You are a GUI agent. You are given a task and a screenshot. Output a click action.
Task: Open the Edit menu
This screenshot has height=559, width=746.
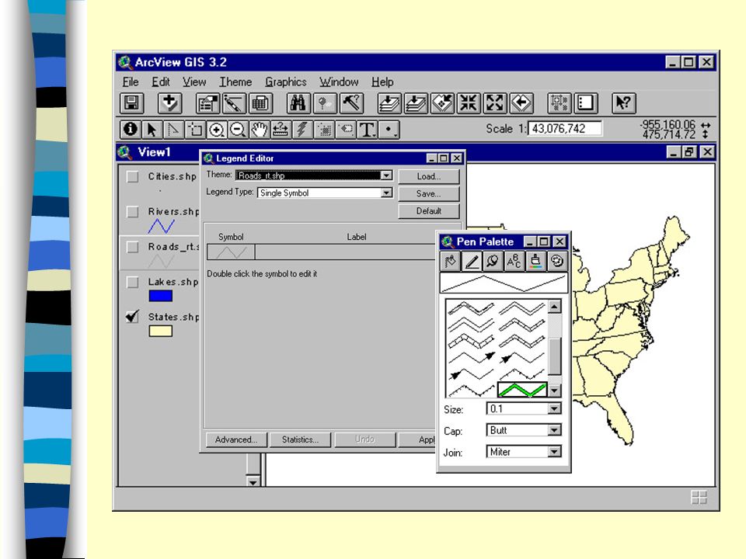[x=161, y=82]
